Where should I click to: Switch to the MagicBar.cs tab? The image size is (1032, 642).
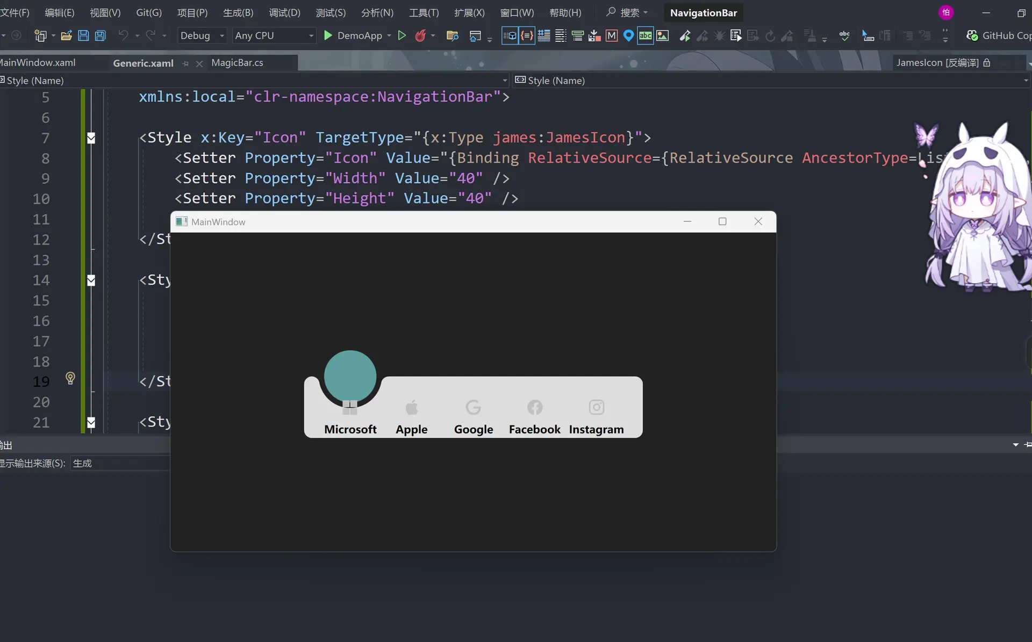(237, 63)
